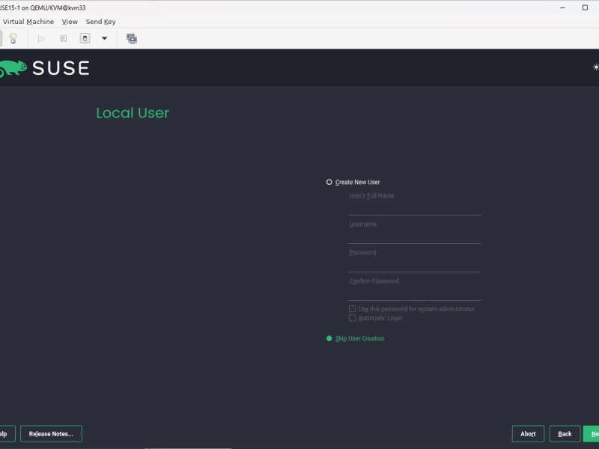Open the Release Notes button
599x449 pixels.
[x=51, y=434]
